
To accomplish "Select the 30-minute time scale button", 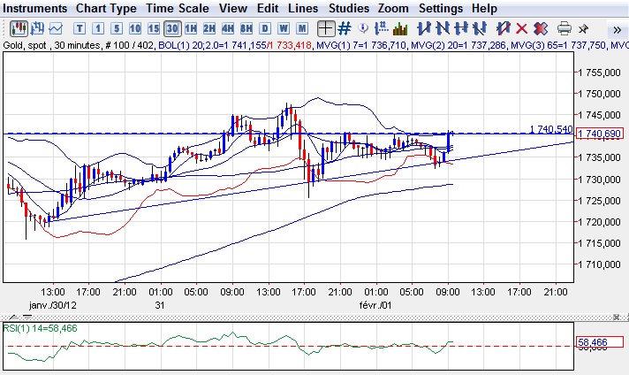I will tap(173, 29).
